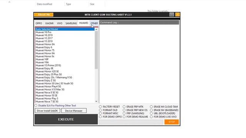The width and height of the screenshot is (246, 138).
Task: Open Device Manager button
Action: click(74, 111)
